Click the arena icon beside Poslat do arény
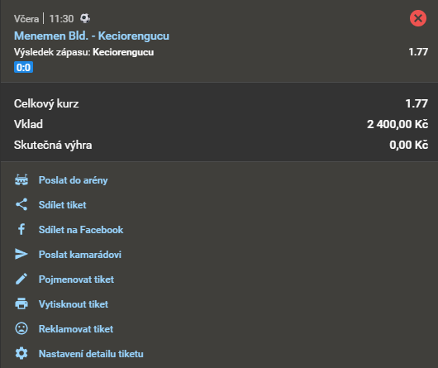Screen dimensions: 438x368 coord(21,180)
